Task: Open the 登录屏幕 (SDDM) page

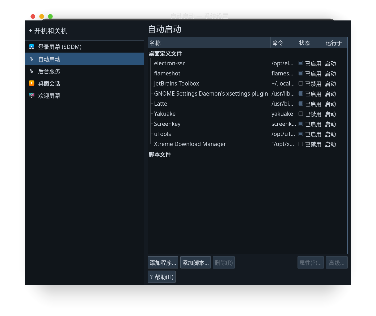Action: point(84,47)
